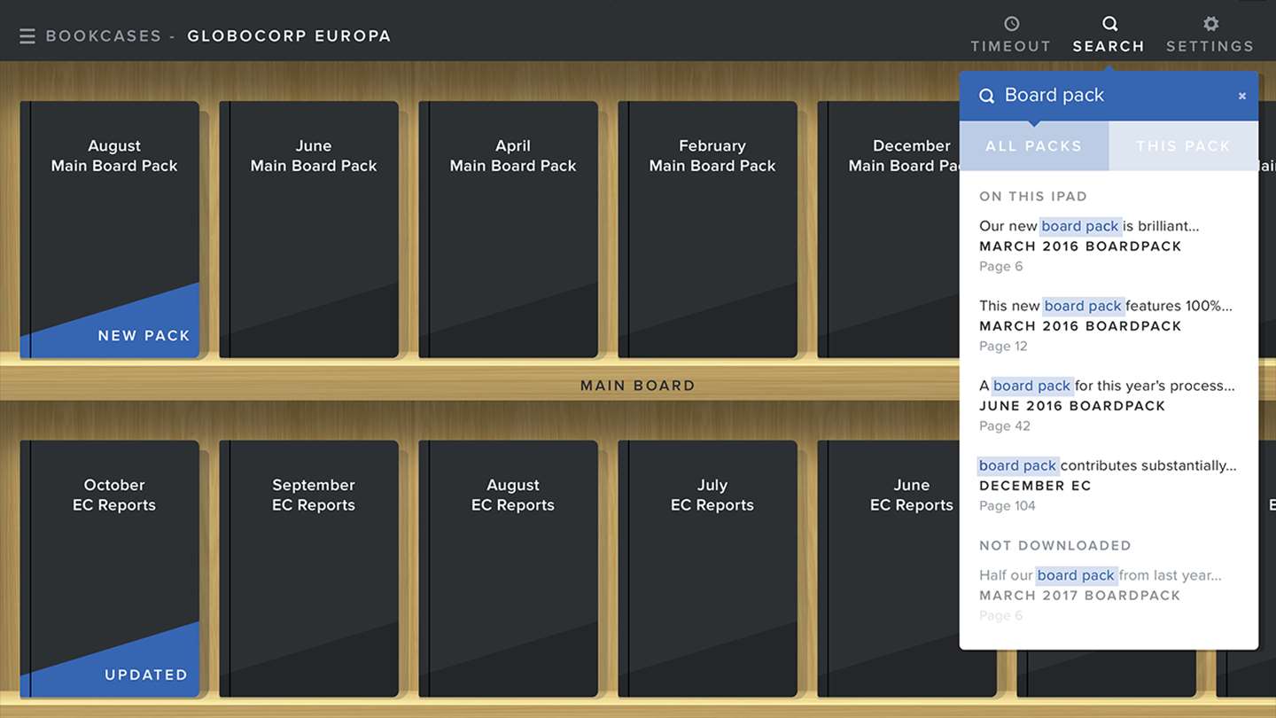1276x718 pixels.
Task: Open Settings via the gear icon
Action: pyautogui.click(x=1210, y=24)
